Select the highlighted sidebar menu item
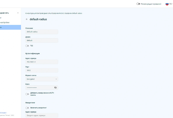Screen dimensions: 173x118 pyautogui.click(x=10, y=27)
